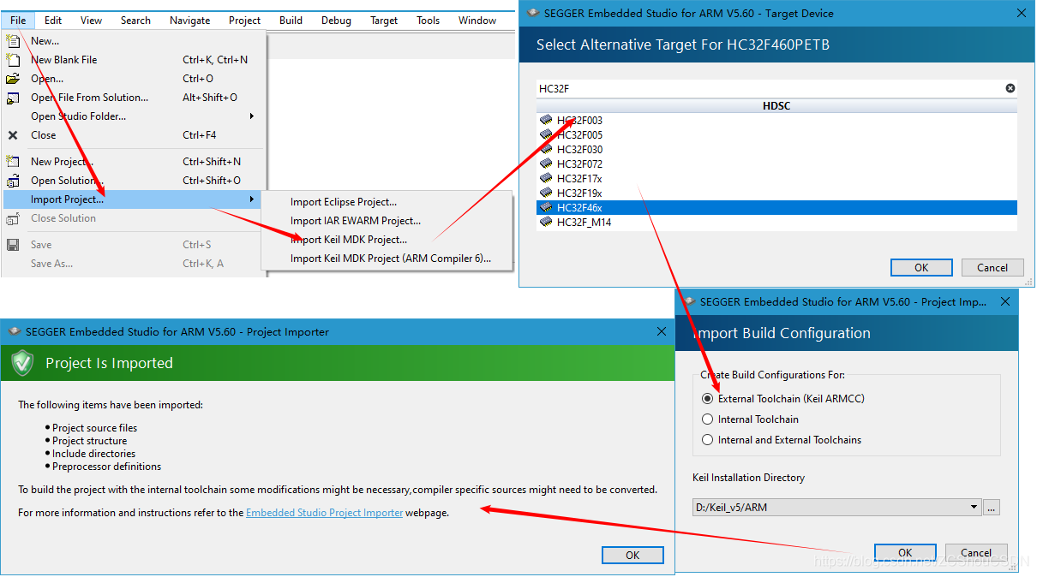This screenshot has height=577, width=1037.
Task: Click the chip icon beside HC32F46x
Action: coord(546,208)
